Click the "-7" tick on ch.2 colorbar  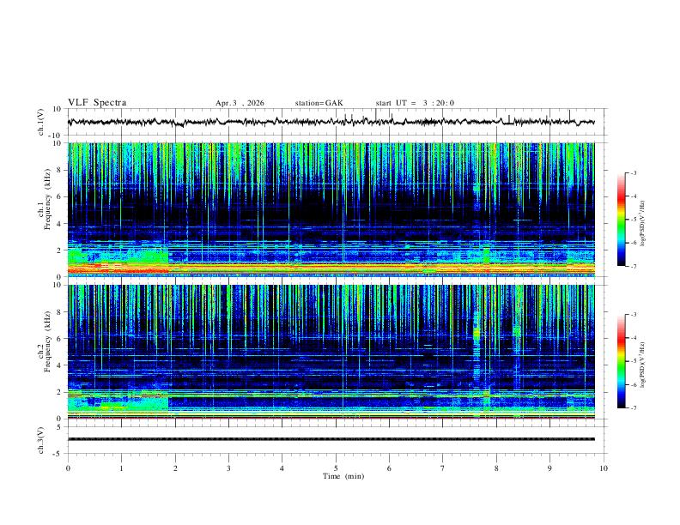click(x=634, y=408)
